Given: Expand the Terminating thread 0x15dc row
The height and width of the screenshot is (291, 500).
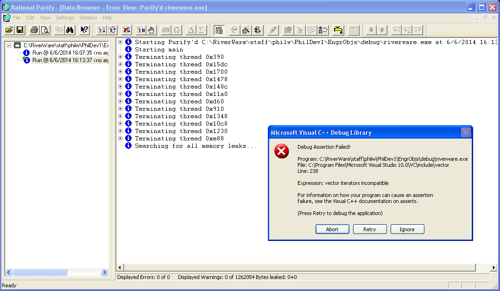Looking at the screenshot, I should click(x=120, y=64).
